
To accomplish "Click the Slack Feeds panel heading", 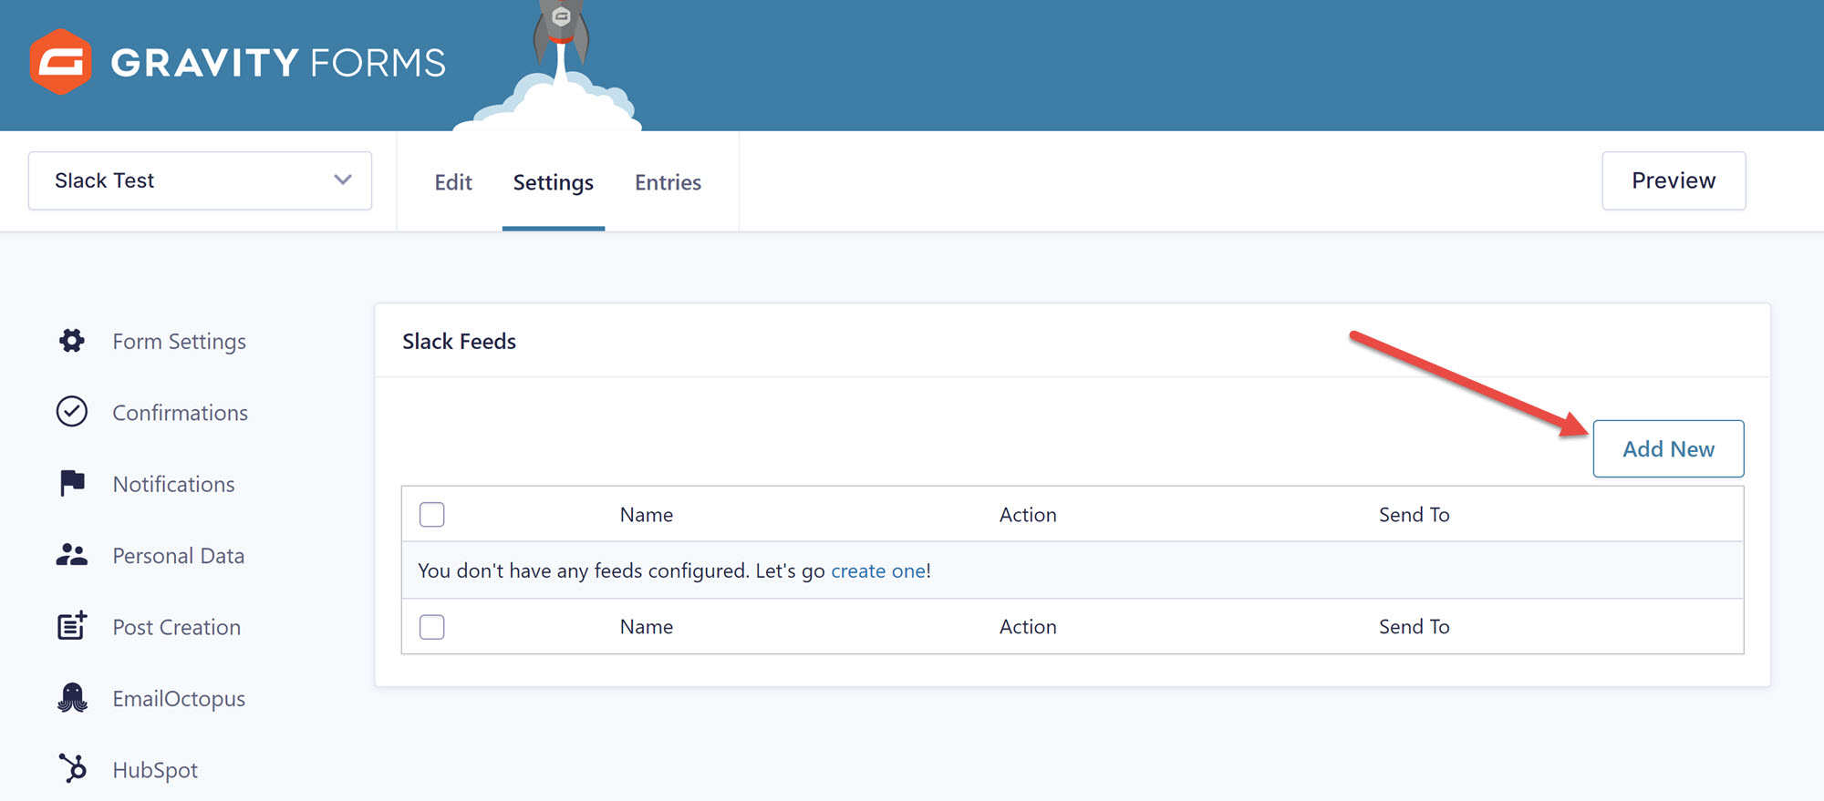I will point(459,341).
